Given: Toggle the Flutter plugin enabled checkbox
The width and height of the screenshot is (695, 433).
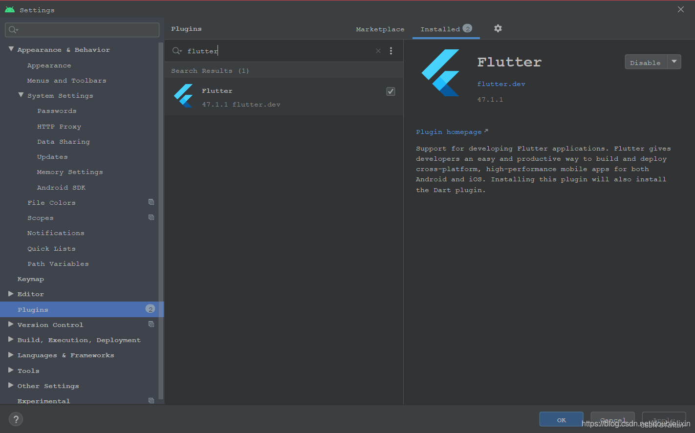Looking at the screenshot, I should [x=391, y=91].
